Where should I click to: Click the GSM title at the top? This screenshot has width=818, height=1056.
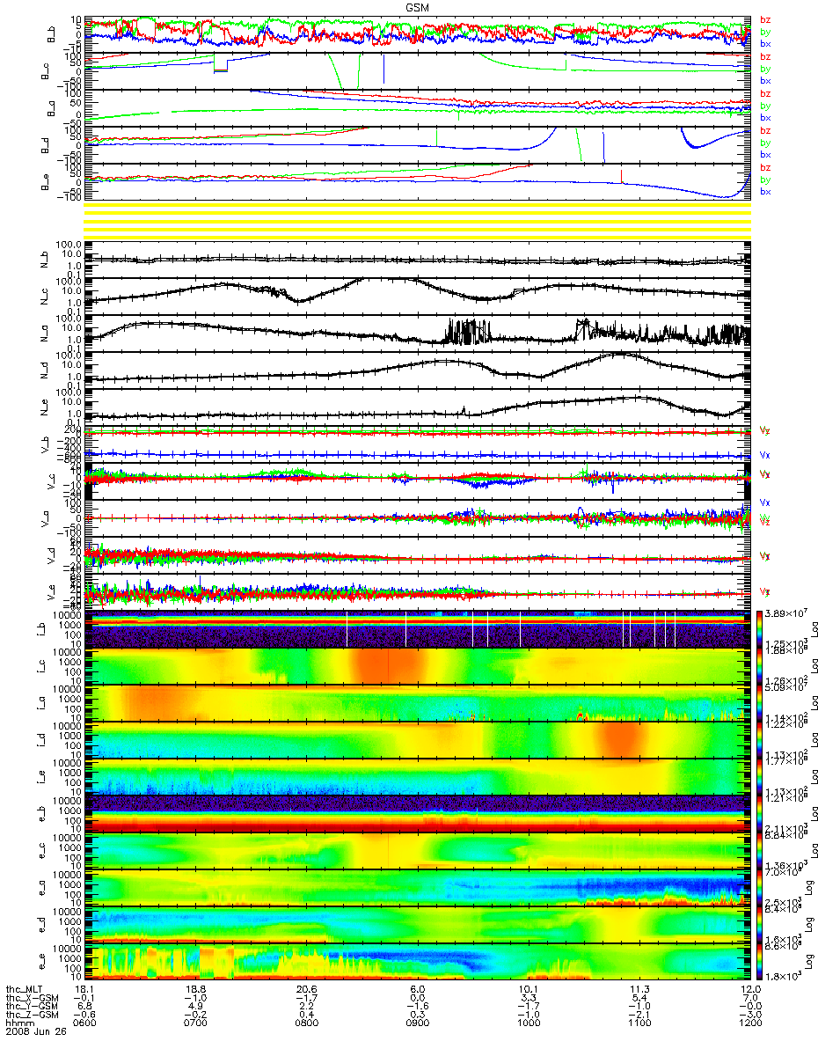pos(419,7)
